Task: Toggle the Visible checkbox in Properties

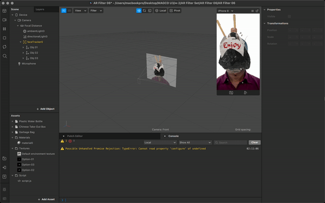Action: click(289, 16)
